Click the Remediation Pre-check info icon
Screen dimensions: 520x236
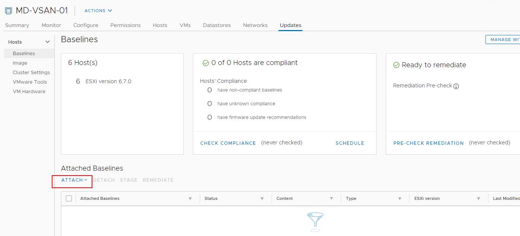[x=456, y=86]
